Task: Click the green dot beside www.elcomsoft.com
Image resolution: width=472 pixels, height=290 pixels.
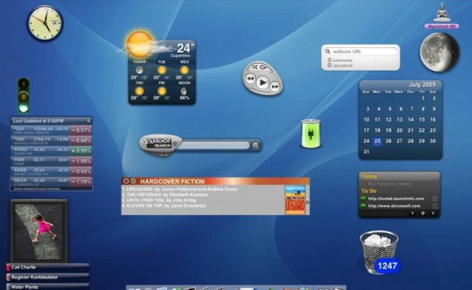Action: coord(363,206)
